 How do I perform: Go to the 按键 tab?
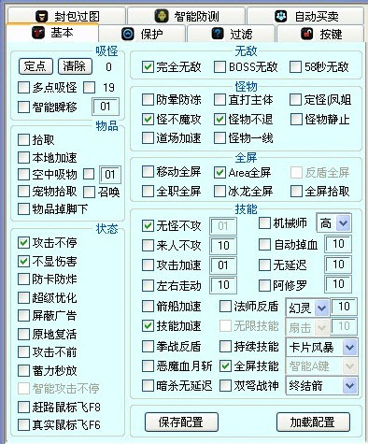click(x=320, y=34)
